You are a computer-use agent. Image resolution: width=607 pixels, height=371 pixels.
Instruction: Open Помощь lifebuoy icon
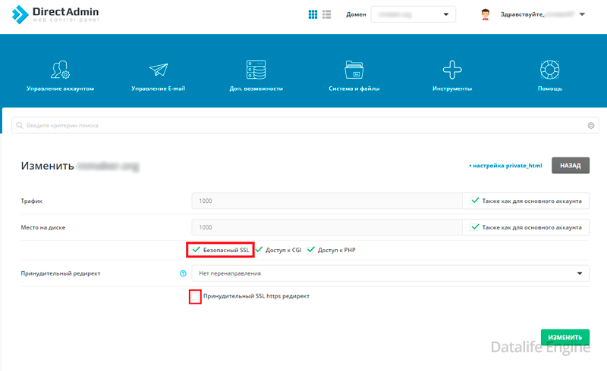pyautogui.click(x=549, y=70)
